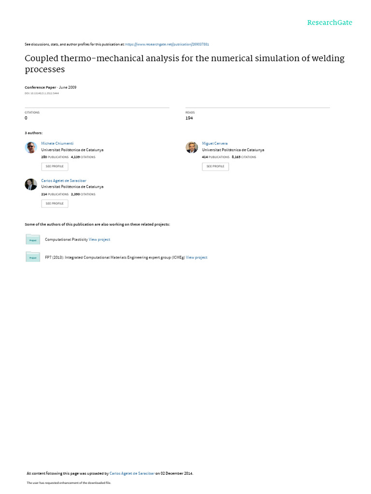
Task: Click See Profile button under Carlos Agelet
Action: click(55, 204)
